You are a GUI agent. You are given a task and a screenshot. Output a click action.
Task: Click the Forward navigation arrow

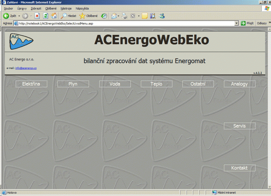pyautogui.click(x=25, y=16)
